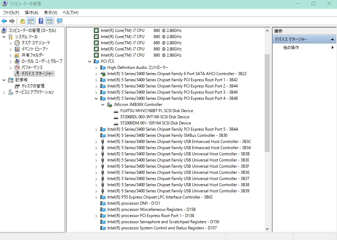Collapse the PCI bus node
Image resolution: width=337 pixels, height=240 pixels.
(x=89, y=61)
